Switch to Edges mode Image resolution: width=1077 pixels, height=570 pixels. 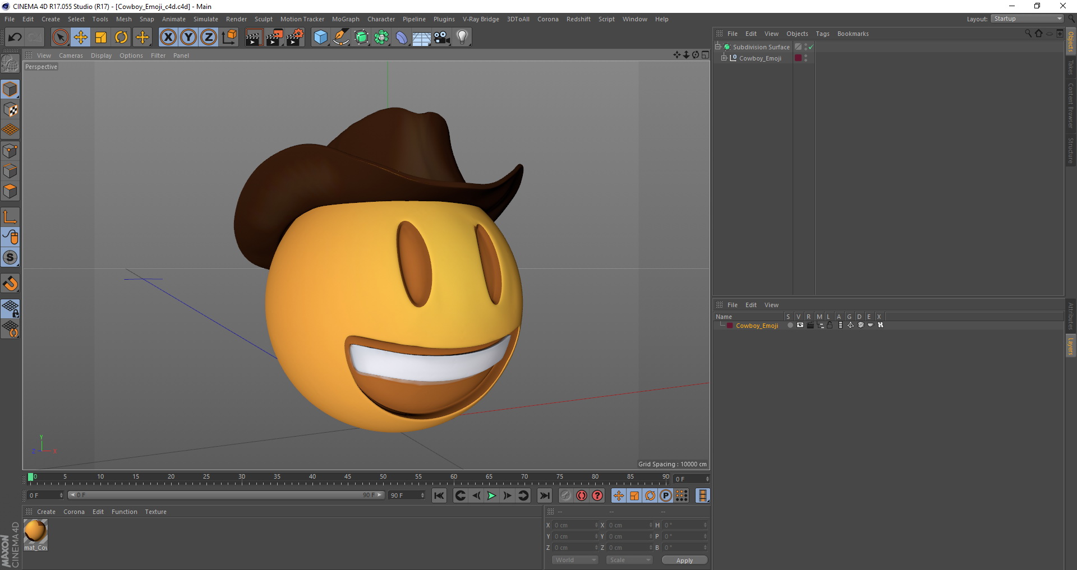pos(10,171)
